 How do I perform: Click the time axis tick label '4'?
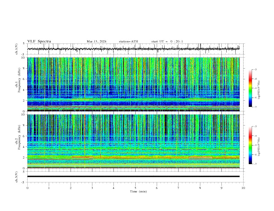[x=113, y=188]
